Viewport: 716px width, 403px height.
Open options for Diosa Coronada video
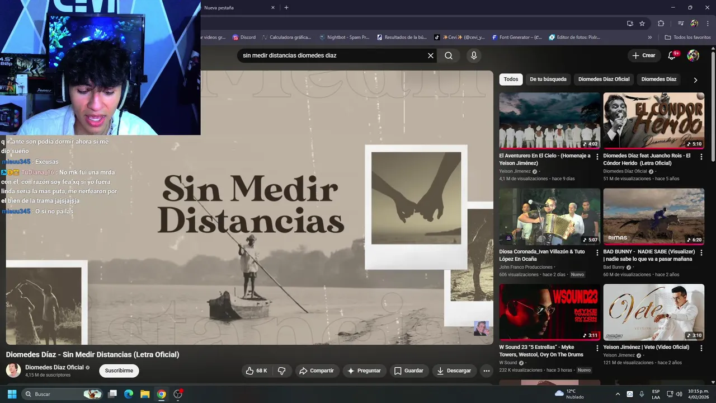tap(597, 253)
